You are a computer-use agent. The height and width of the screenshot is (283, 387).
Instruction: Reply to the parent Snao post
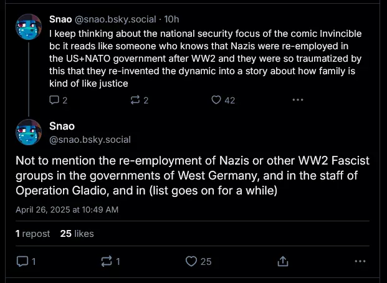click(x=54, y=100)
